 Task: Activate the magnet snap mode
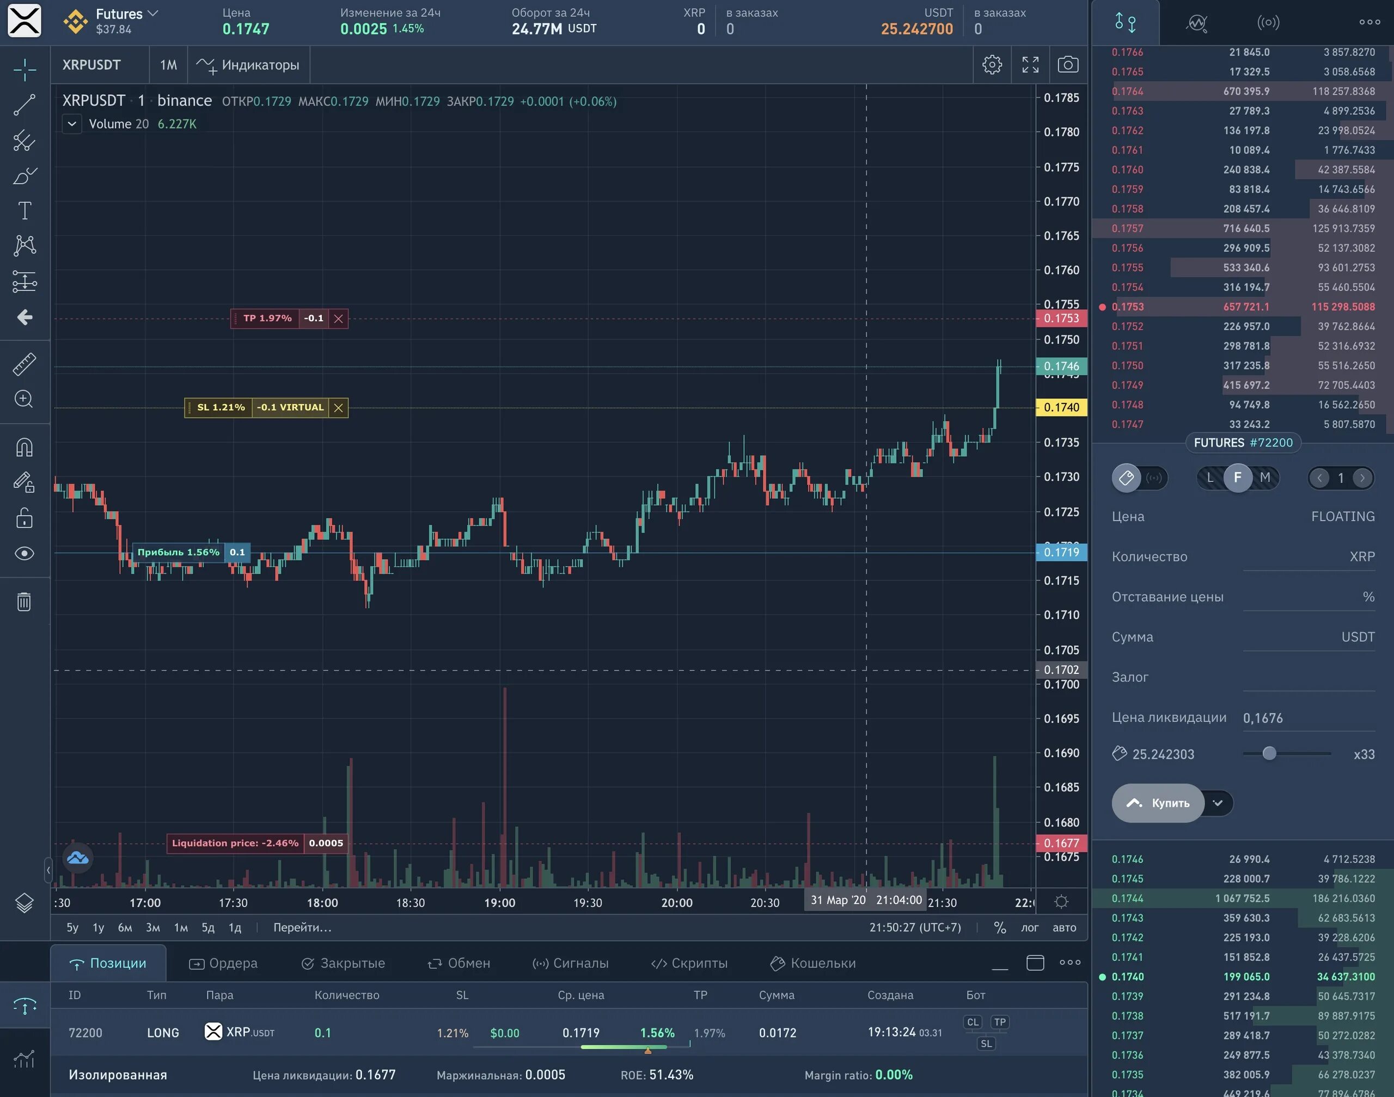25,447
